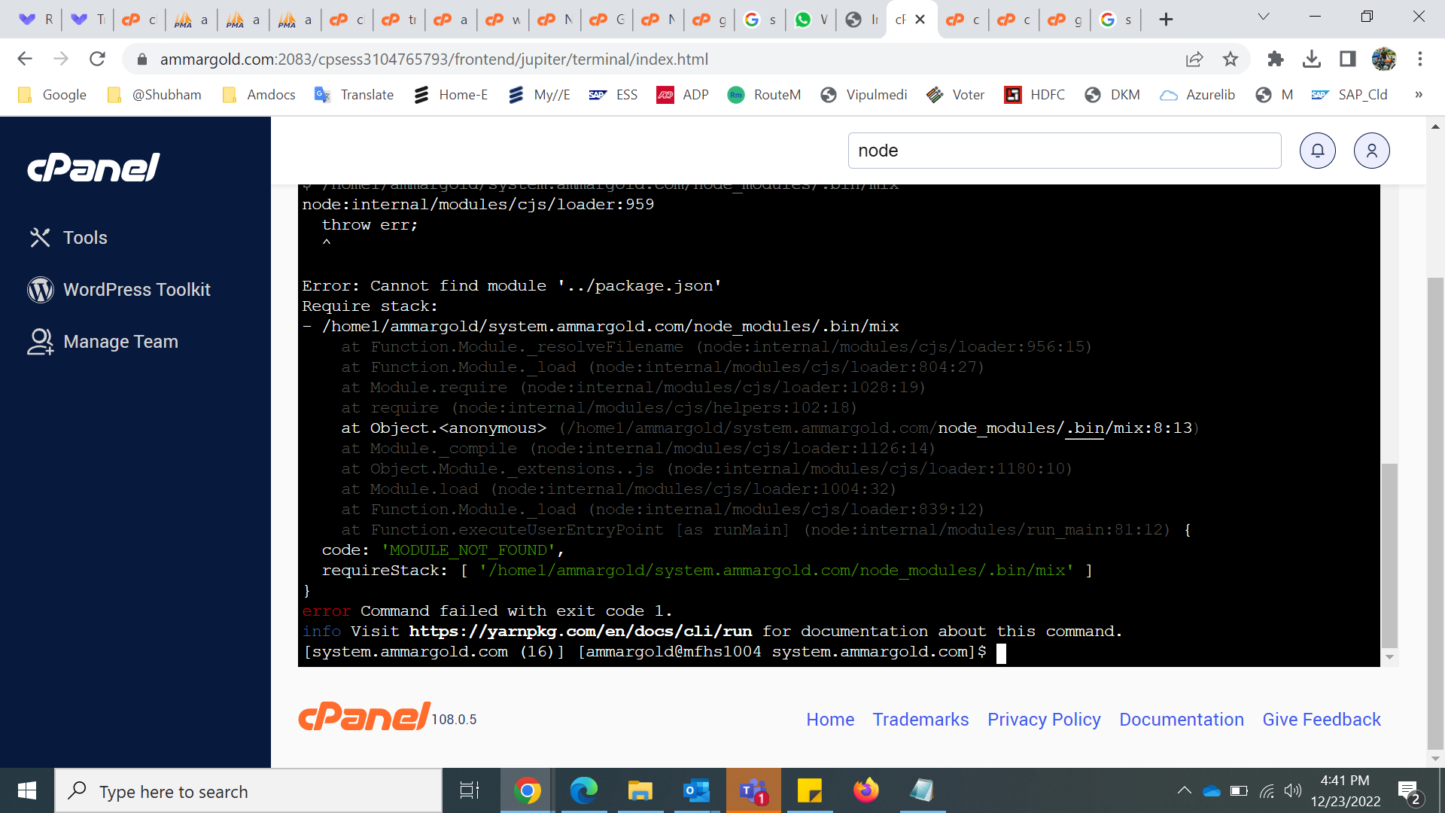Show hidden bookmarks overflow chevron
The width and height of the screenshot is (1445, 813).
(1418, 95)
